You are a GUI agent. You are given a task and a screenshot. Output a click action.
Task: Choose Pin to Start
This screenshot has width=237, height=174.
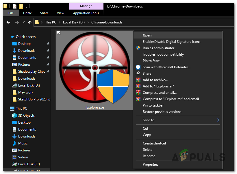(177, 61)
